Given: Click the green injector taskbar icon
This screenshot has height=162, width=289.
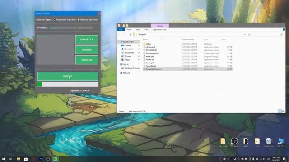Looking at the screenshot, I should click(55, 159).
